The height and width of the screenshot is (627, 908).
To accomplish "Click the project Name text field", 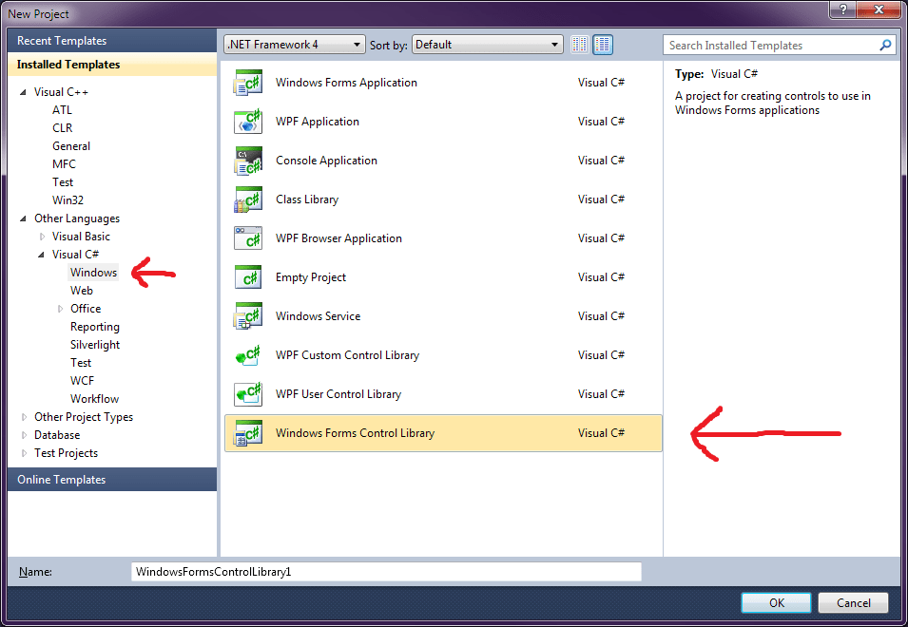I will [x=386, y=572].
